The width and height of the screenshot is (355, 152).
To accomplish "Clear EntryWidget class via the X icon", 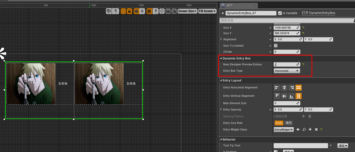I will coord(316,129).
